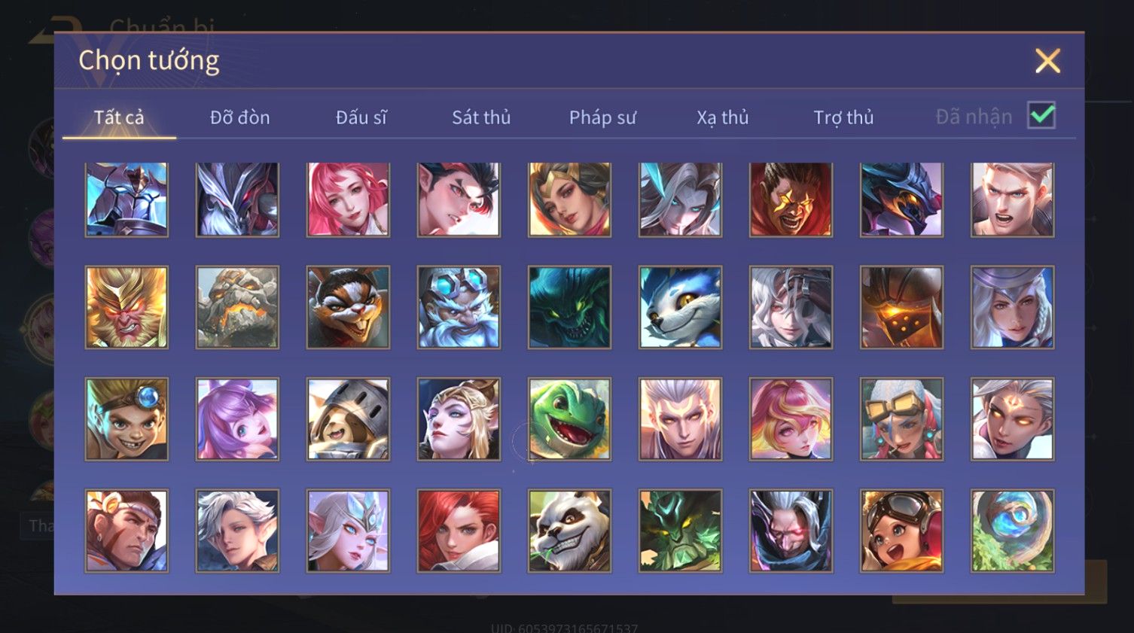Choose the white-bearded dwarf with goggles hero
This screenshot has height=633, width=1134.
coord(459,307)
